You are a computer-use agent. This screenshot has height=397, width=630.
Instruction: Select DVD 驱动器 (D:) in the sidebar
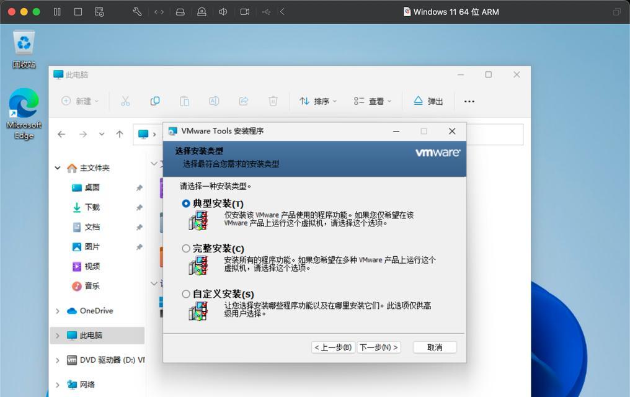[x=105, y=360]
